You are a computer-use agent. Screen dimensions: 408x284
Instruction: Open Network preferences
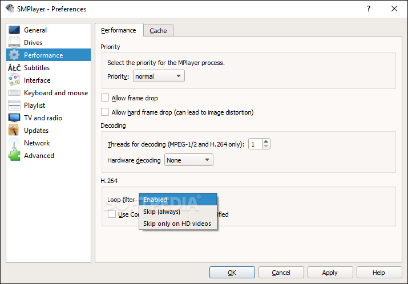point(49,143)
